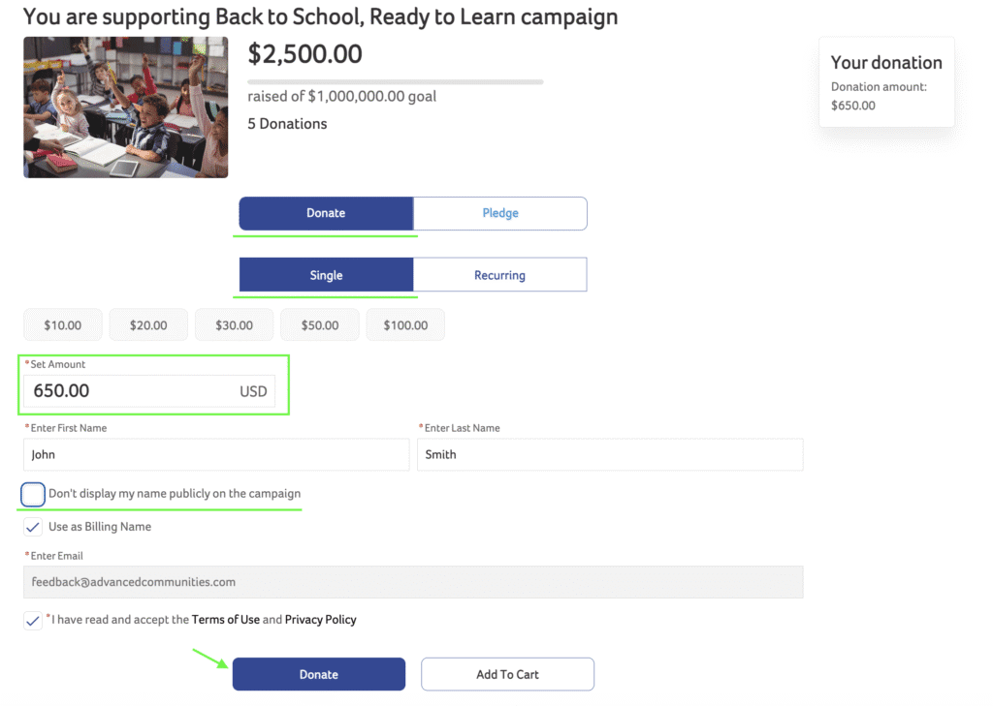Choose Recurring donation type

coord(499,275)
